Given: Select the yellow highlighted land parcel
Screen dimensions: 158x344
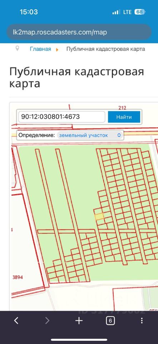Looking at the screenshot, I should coord(99,216).
